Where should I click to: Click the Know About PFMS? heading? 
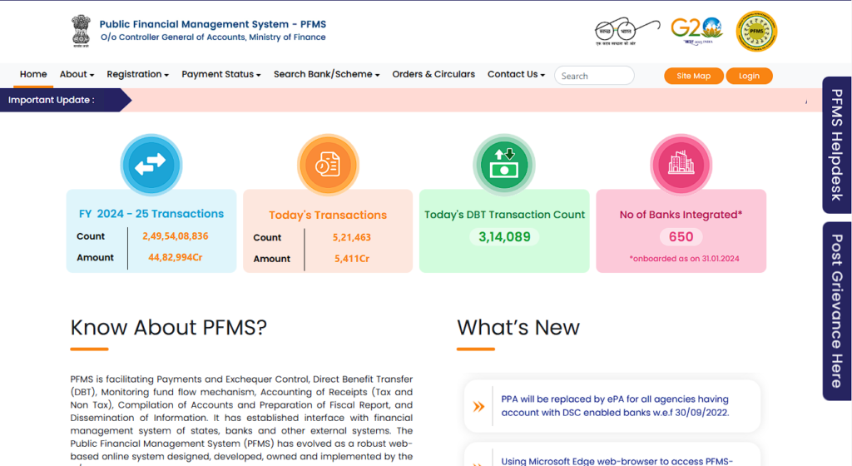[x=168, y=328]
